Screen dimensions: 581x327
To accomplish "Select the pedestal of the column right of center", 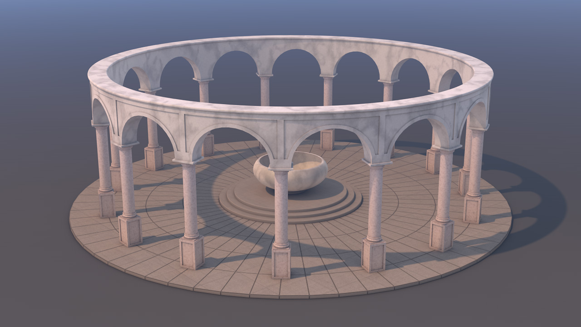I will [x=374, y=256].
